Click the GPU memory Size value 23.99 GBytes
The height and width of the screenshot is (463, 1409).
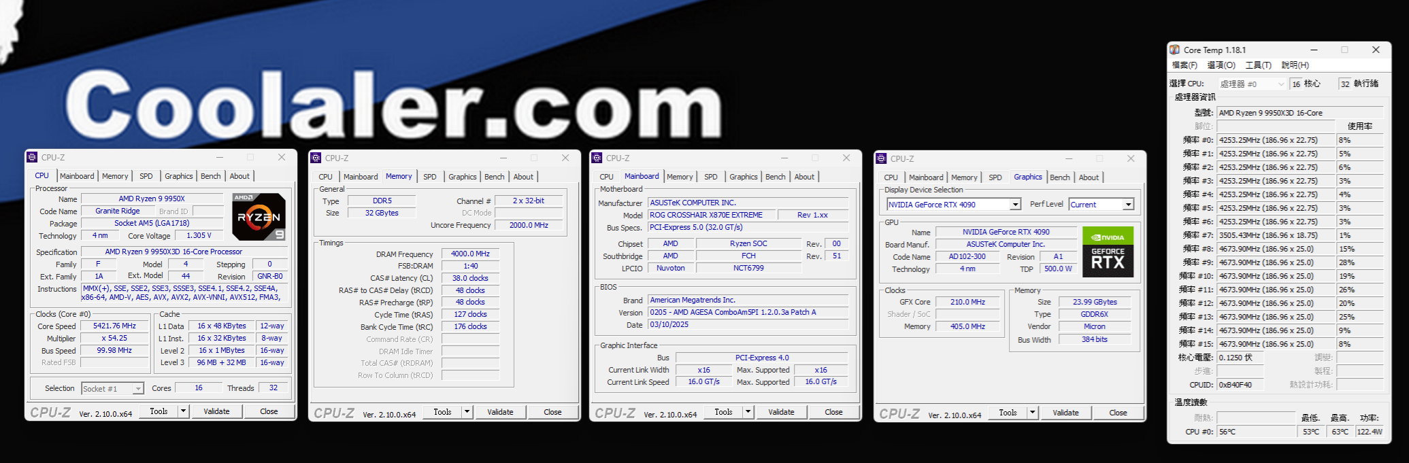coord(1095,303)
